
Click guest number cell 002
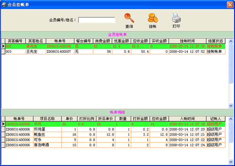[15, 46]
